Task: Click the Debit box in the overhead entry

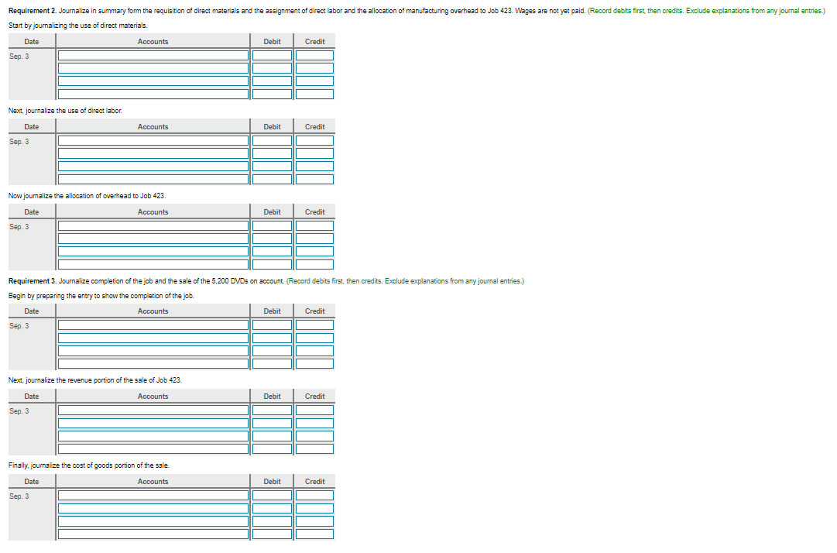Action: (x=272, y=225)
